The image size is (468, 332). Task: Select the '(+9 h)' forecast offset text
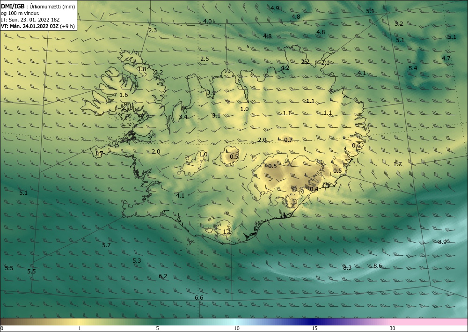tap(67, 26)
